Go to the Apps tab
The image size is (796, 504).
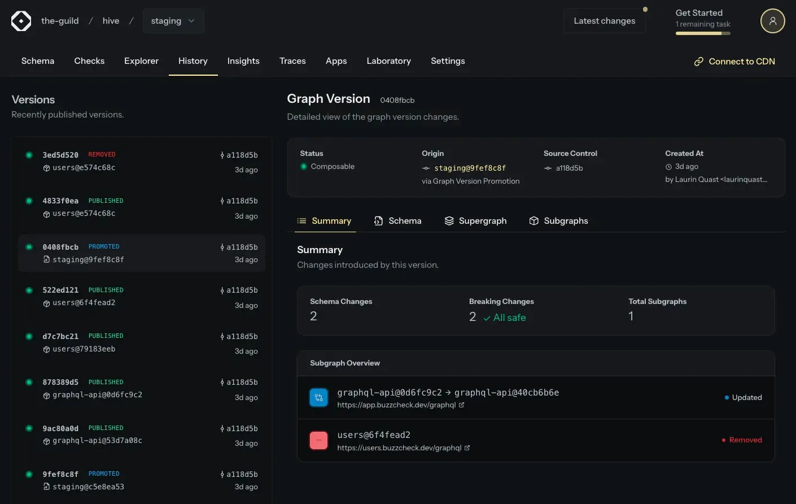[x=336, y=61]
